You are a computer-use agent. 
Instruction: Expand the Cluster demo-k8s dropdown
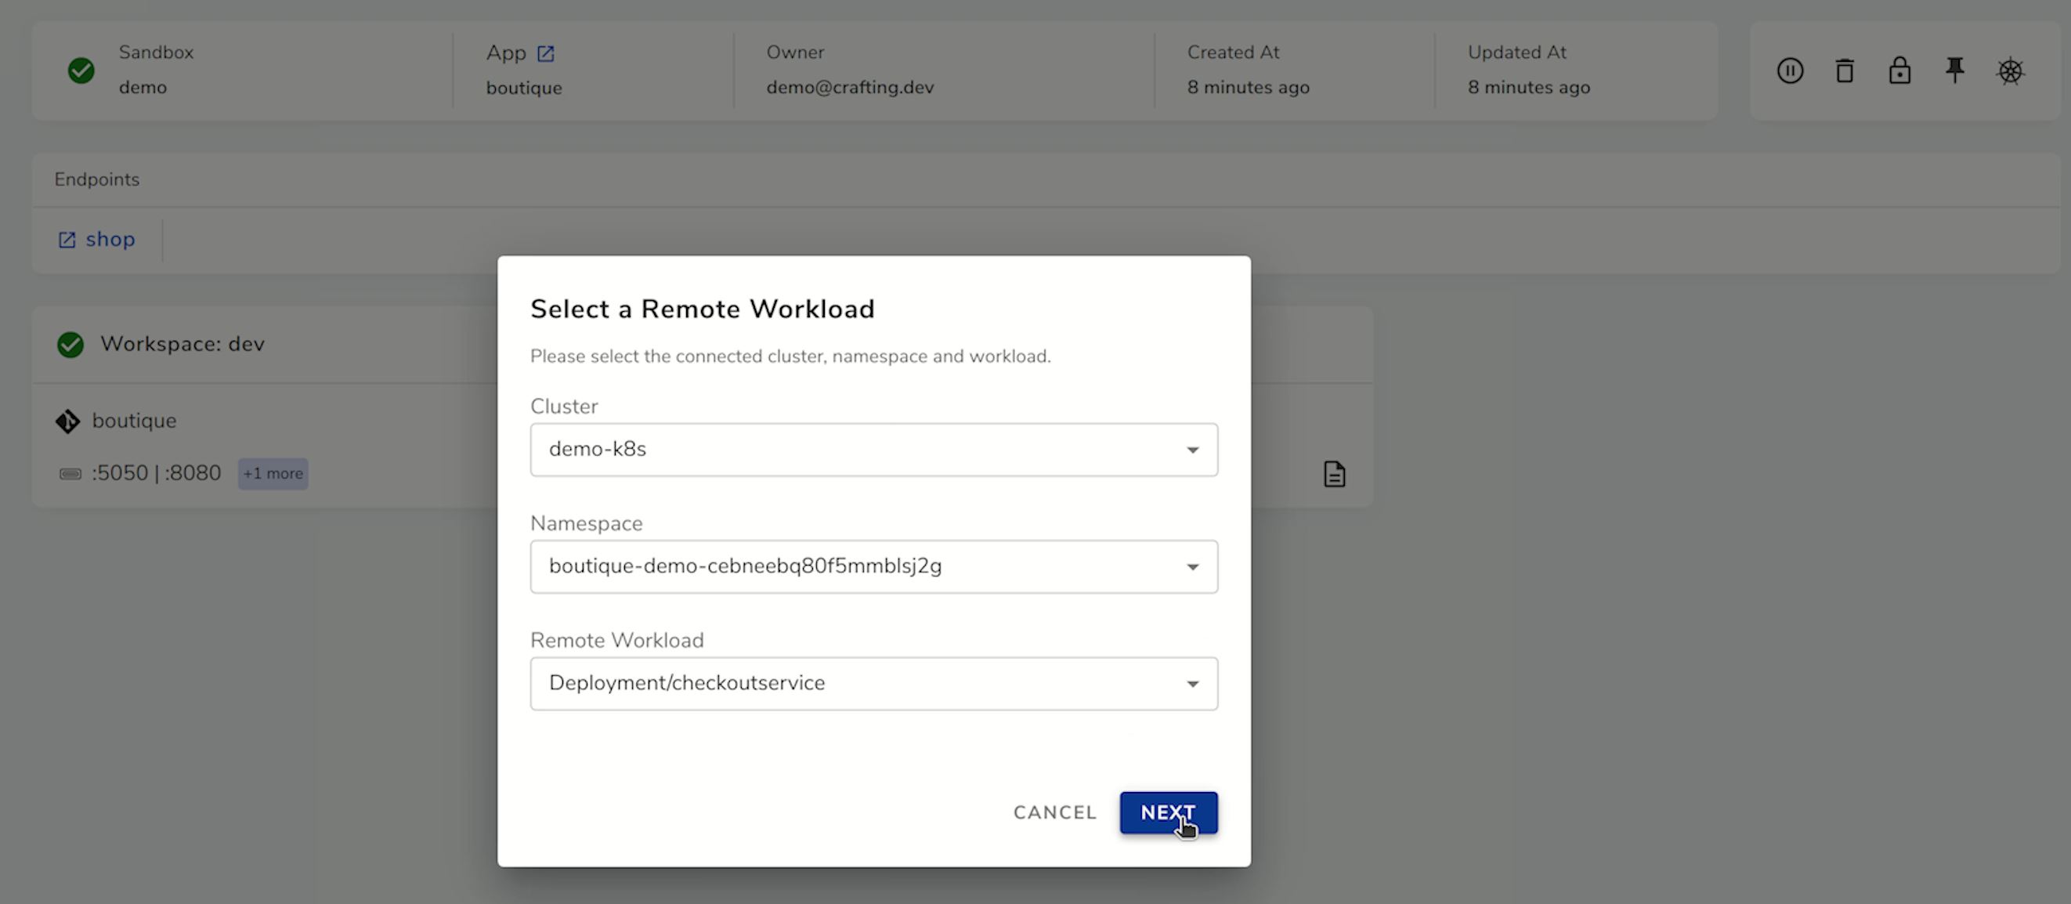click(1193, 450)
